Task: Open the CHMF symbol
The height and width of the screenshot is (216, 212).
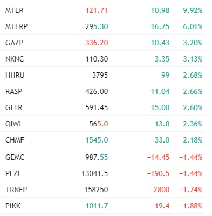Action: pos(15,140)
